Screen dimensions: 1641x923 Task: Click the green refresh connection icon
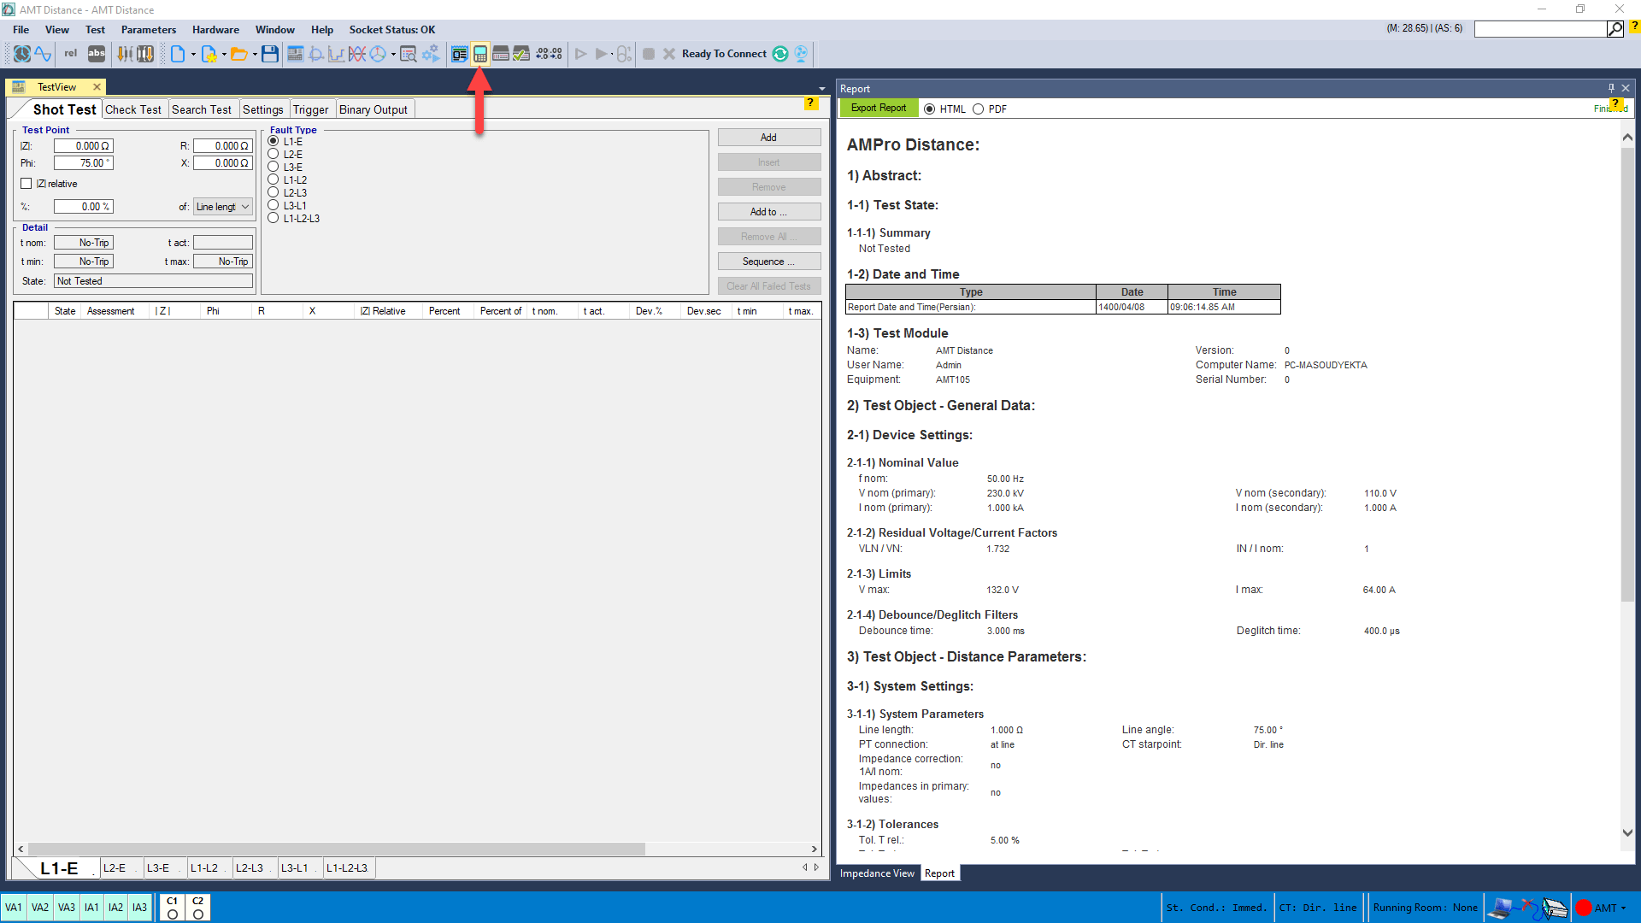tap(780, 54)
